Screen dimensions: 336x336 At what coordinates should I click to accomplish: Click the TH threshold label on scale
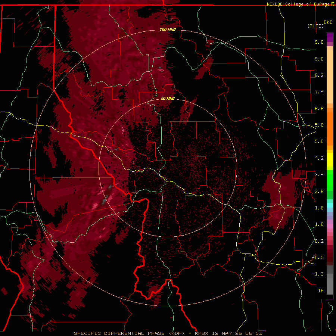tap(321, 291)
